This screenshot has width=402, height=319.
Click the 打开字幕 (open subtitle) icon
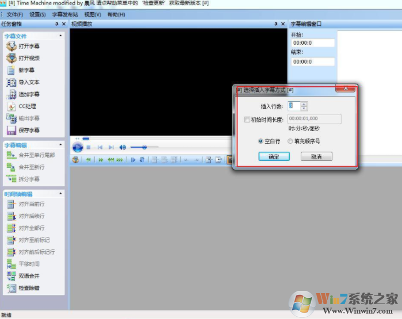pyautogui.click(x=12, y=46)
